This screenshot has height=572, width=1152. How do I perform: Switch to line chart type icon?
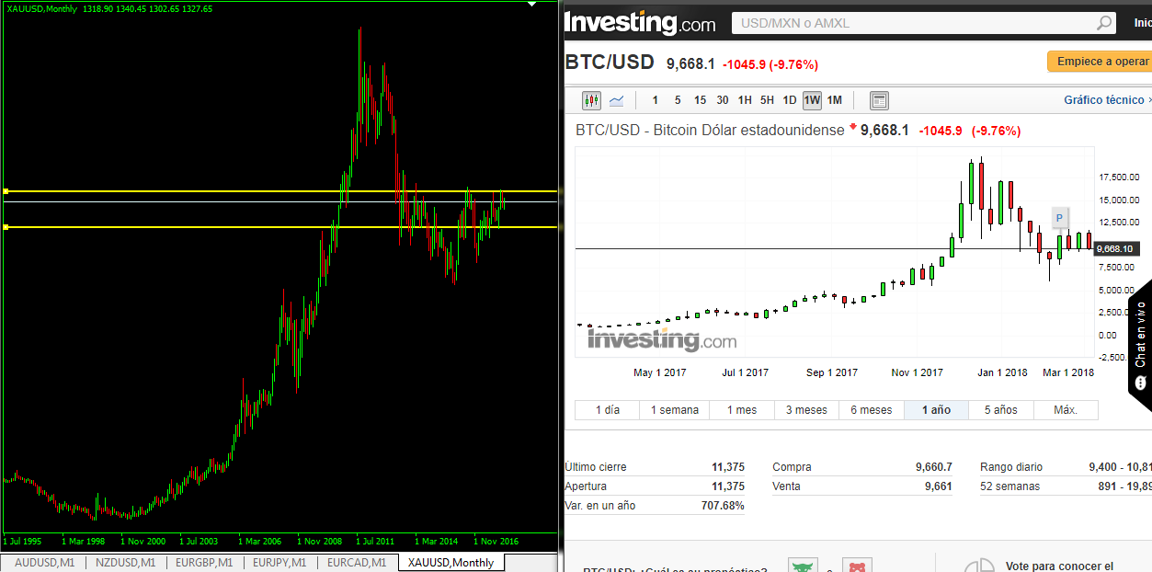[616, 100]
